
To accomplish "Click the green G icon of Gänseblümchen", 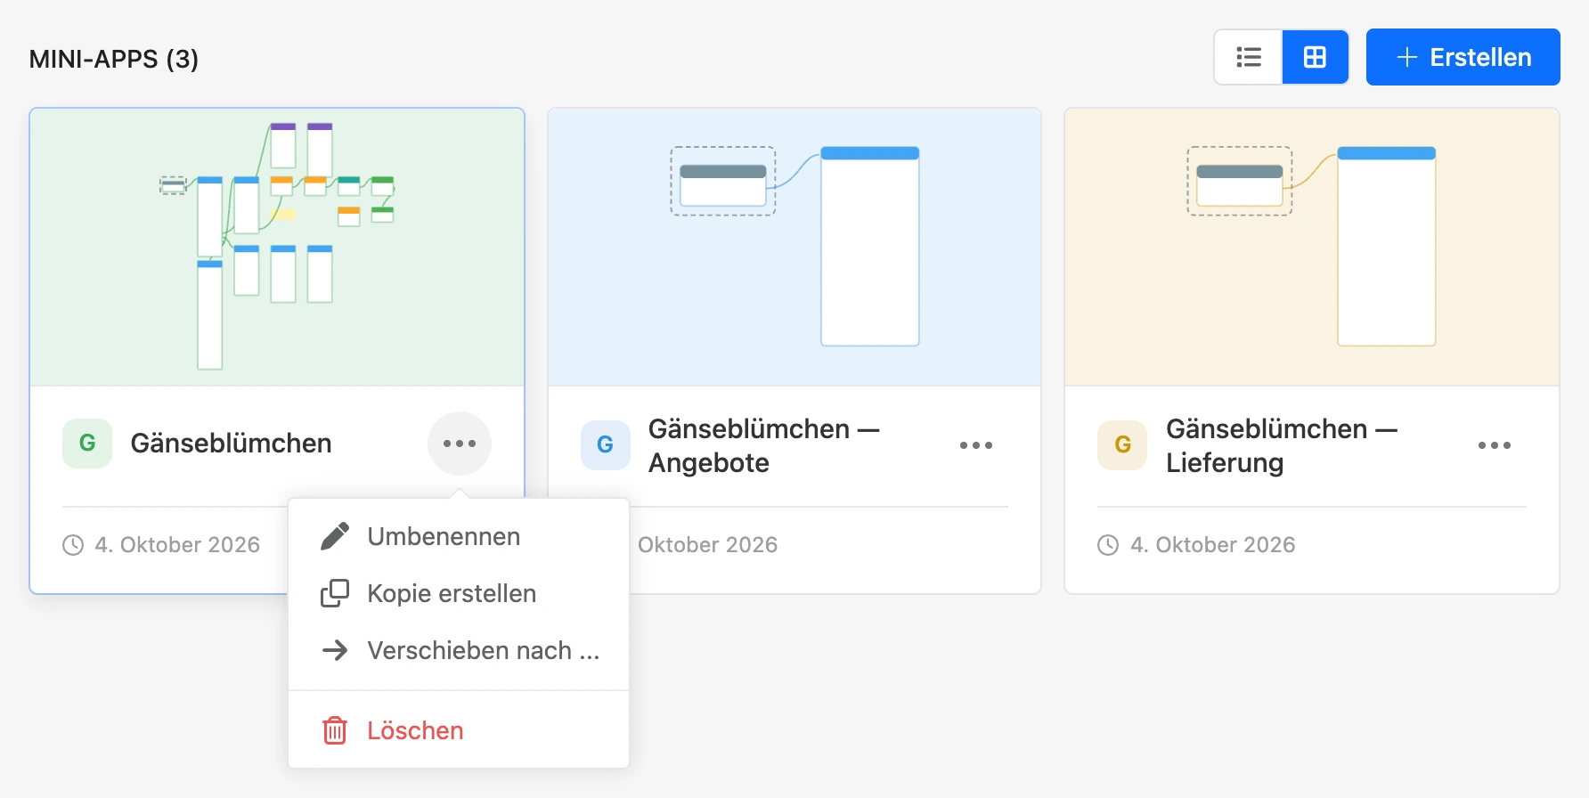I will (87, 444).
